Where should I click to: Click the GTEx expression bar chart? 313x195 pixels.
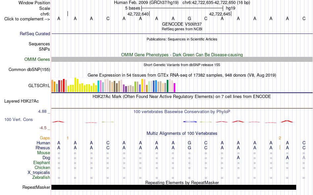point(113,85)
